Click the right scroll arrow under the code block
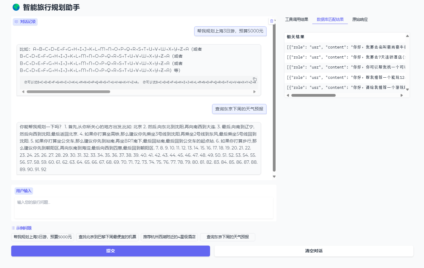This screenshot has width=424, height=268. coord(255,92)
